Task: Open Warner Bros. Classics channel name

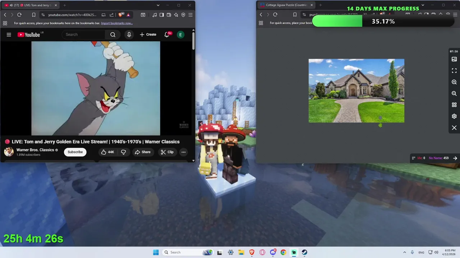Action: [x=35, y=150]
